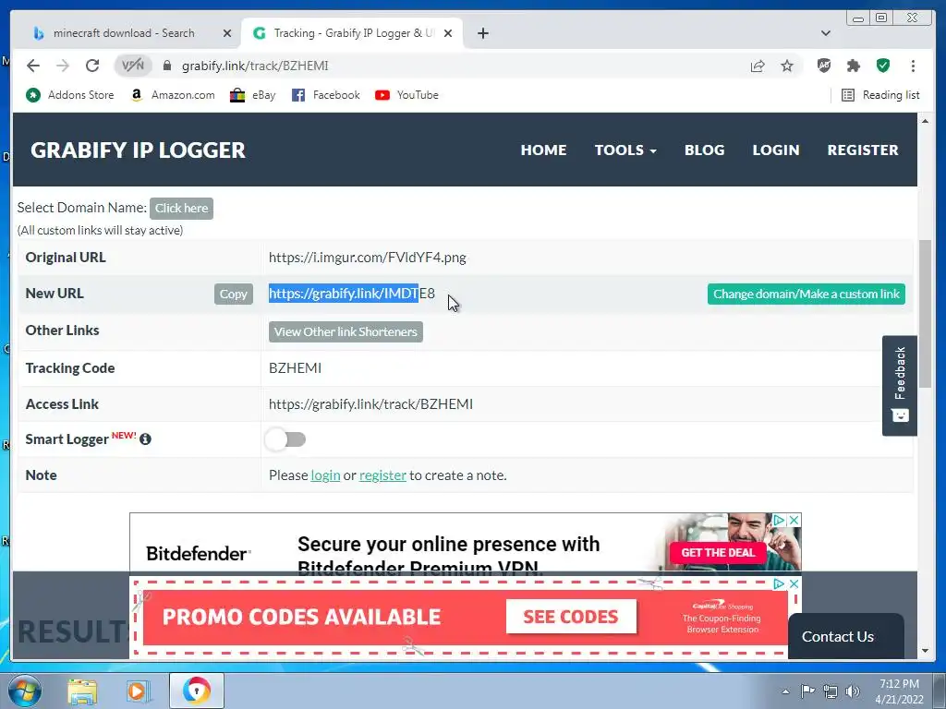Image resolution: width=946 pixels, height=709 pixels.
Task: Show hidden tray icons arrow
Action: pos(785,691)
